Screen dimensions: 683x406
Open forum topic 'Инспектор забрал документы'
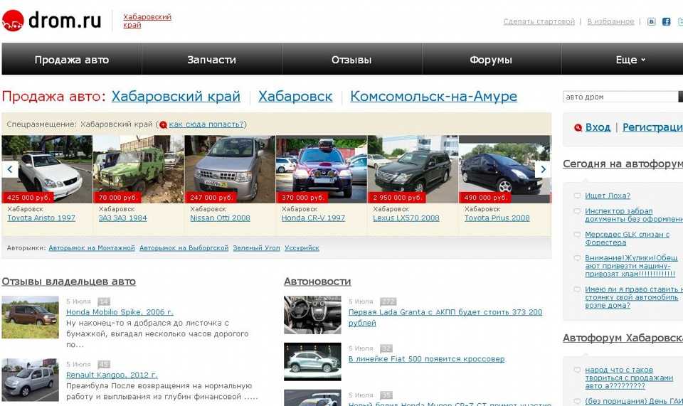[634, 215]
